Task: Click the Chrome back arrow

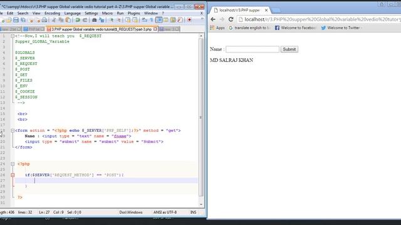Action: (213, 19)
